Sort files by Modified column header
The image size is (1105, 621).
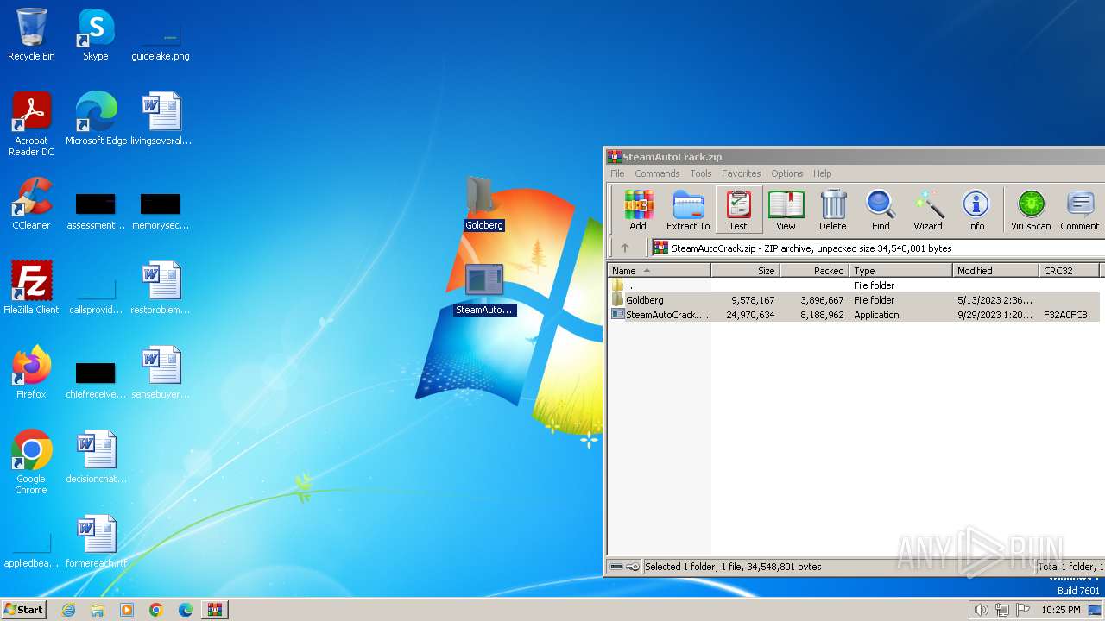tap(995, 271)
